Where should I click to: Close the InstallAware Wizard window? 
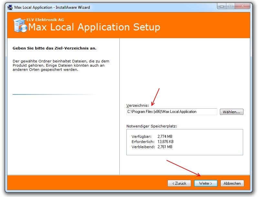click(242, 6)
